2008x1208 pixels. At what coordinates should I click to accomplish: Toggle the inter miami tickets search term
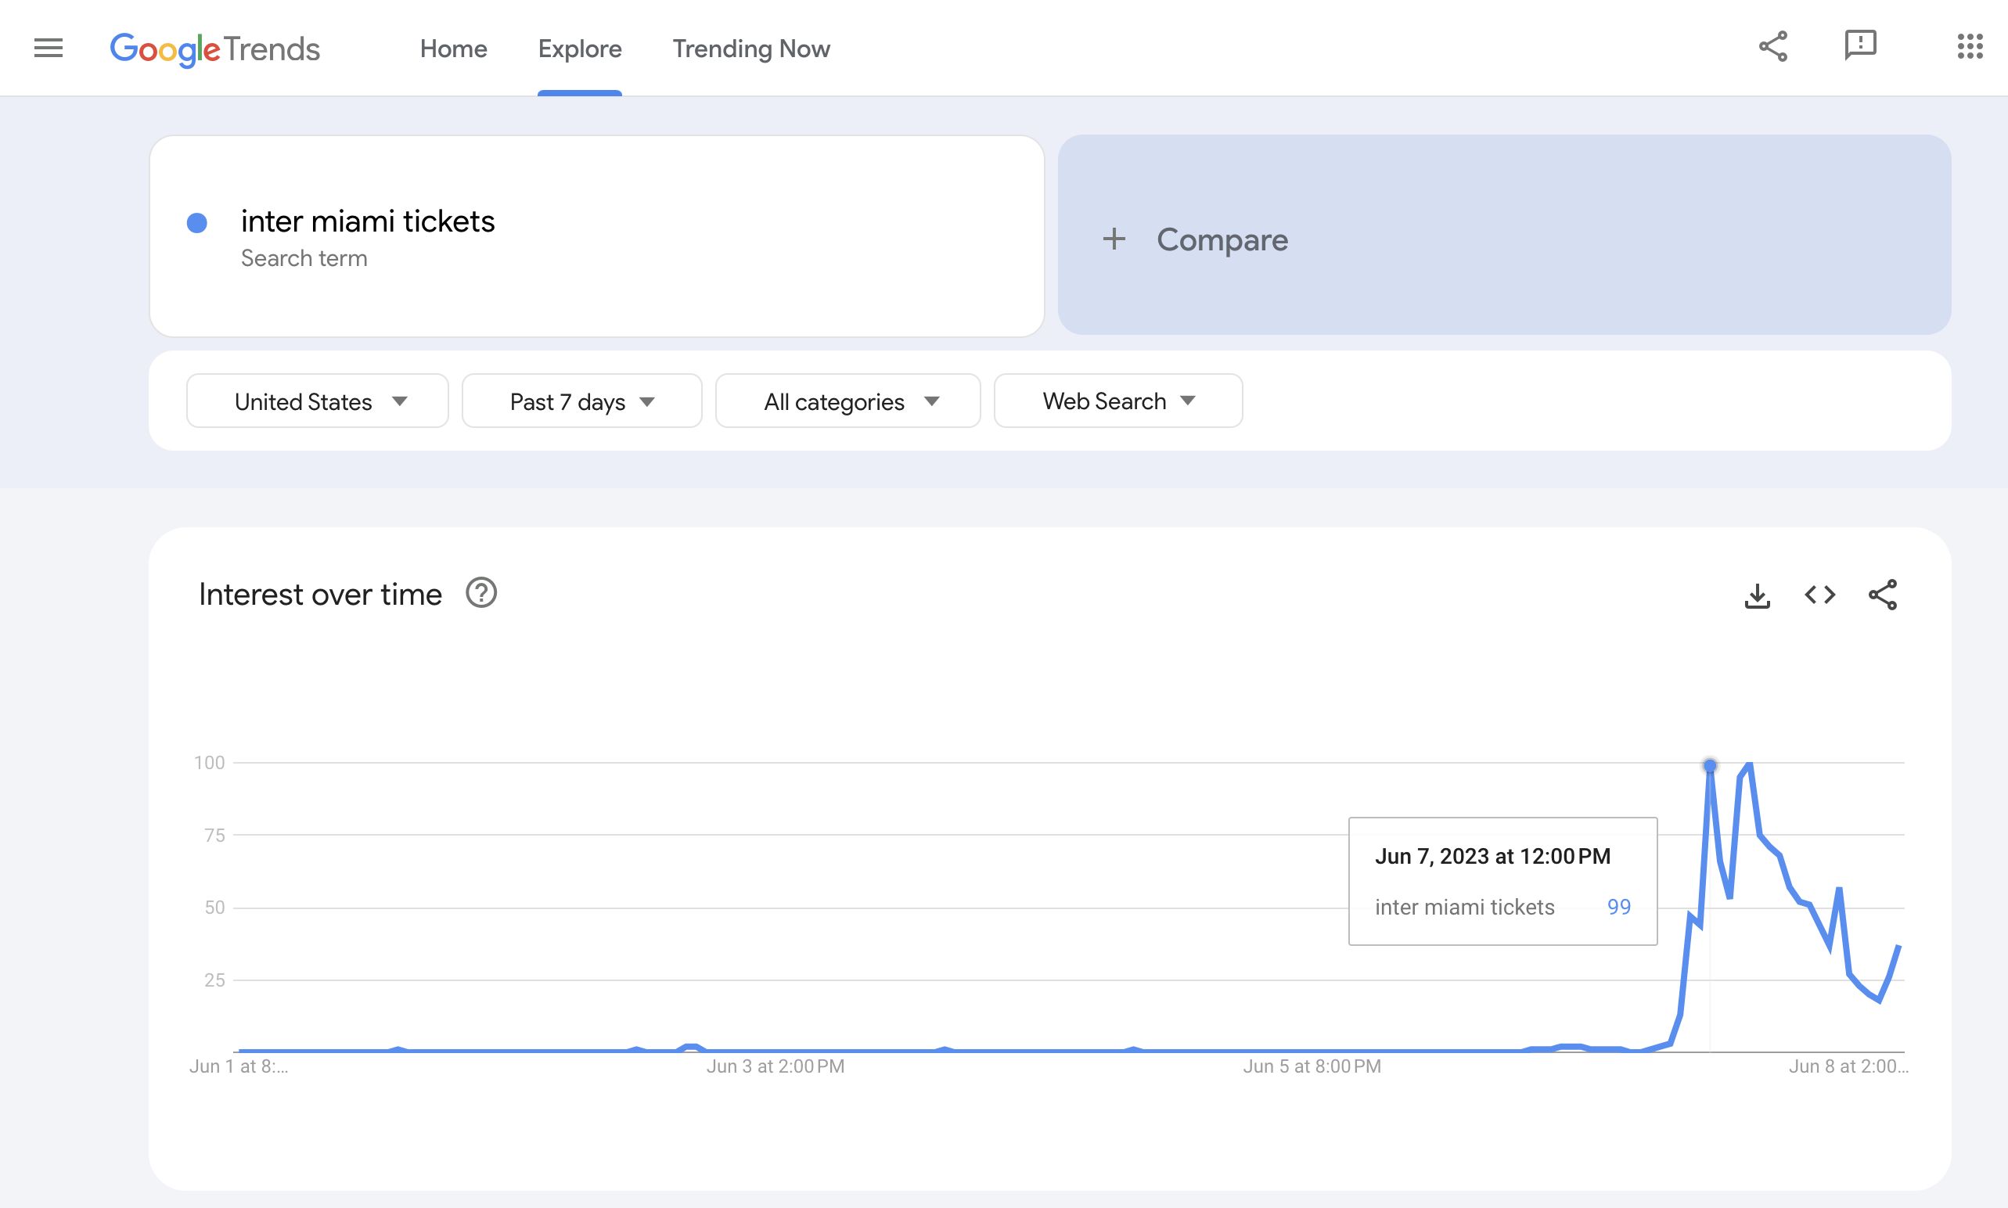[x=200, y=222]
